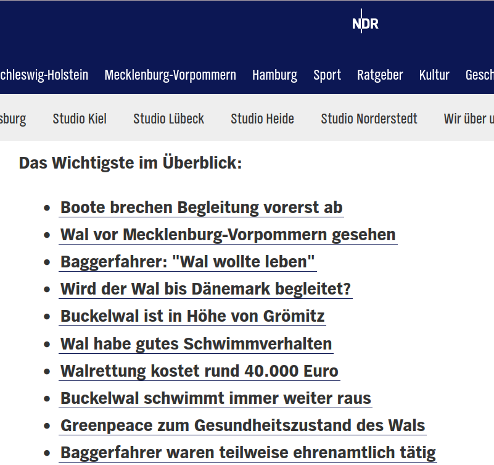Open 'Wal vor Mecklenburg-Vorpommern gesehen'

tap(227, 235)
